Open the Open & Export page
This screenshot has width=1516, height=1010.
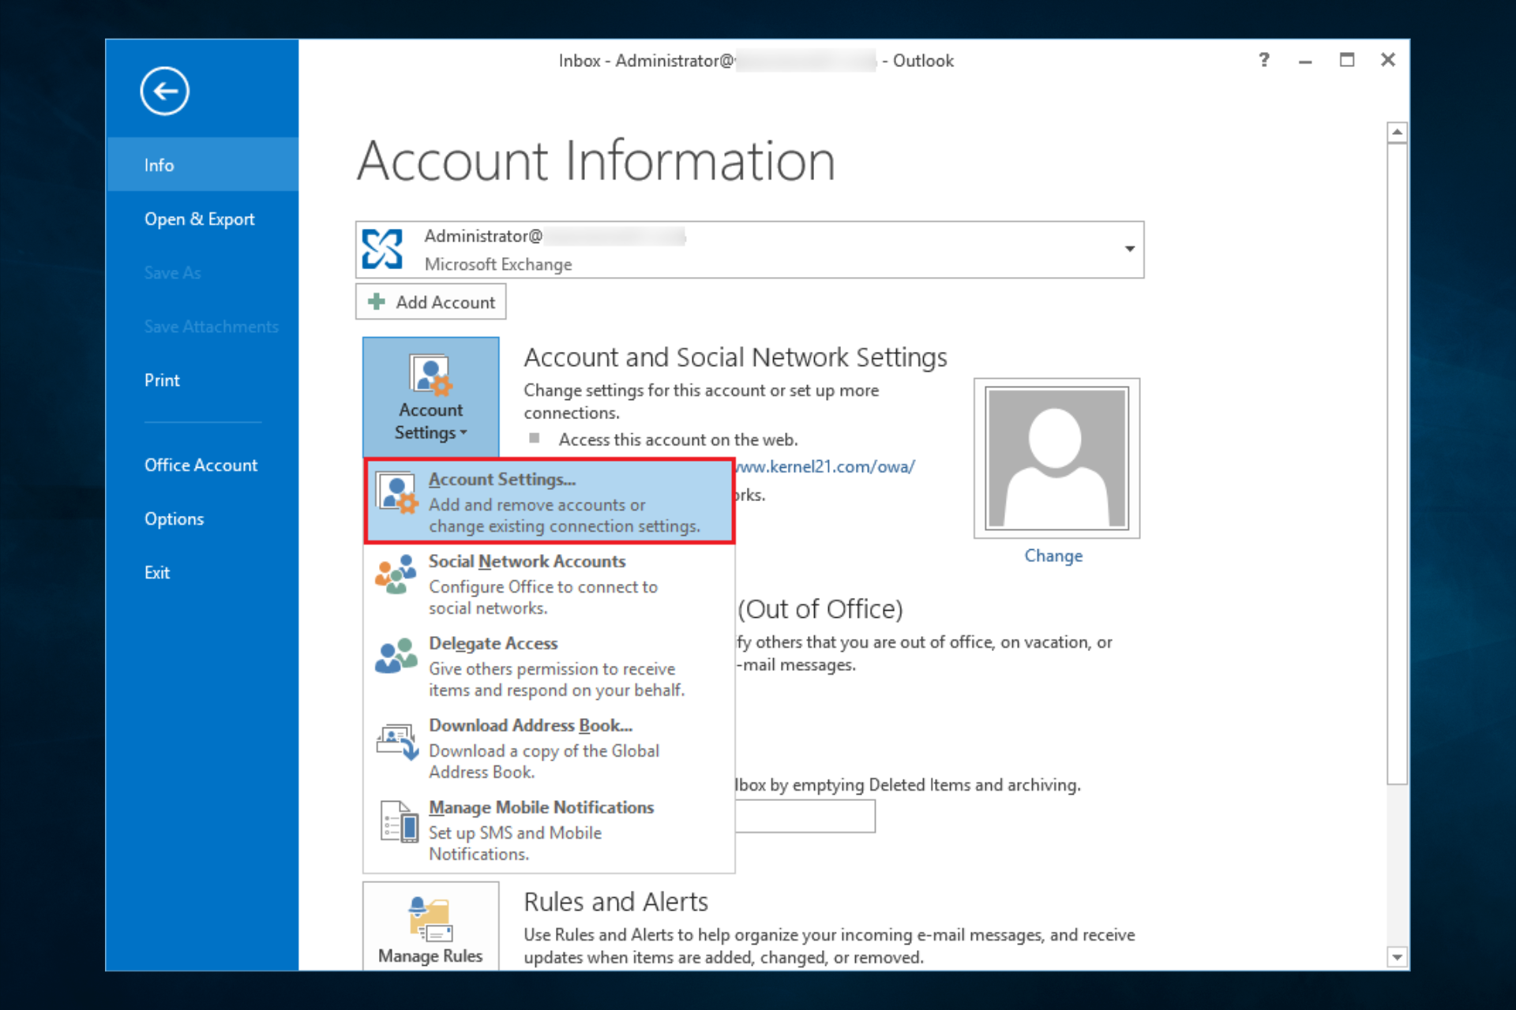tap(202, 219)
